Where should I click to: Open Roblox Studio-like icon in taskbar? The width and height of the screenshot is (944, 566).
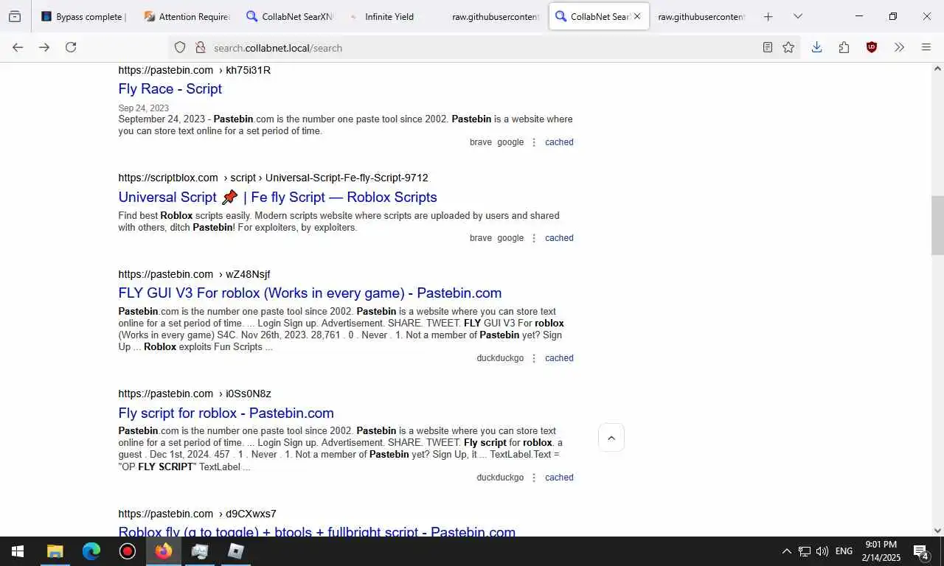236,551
